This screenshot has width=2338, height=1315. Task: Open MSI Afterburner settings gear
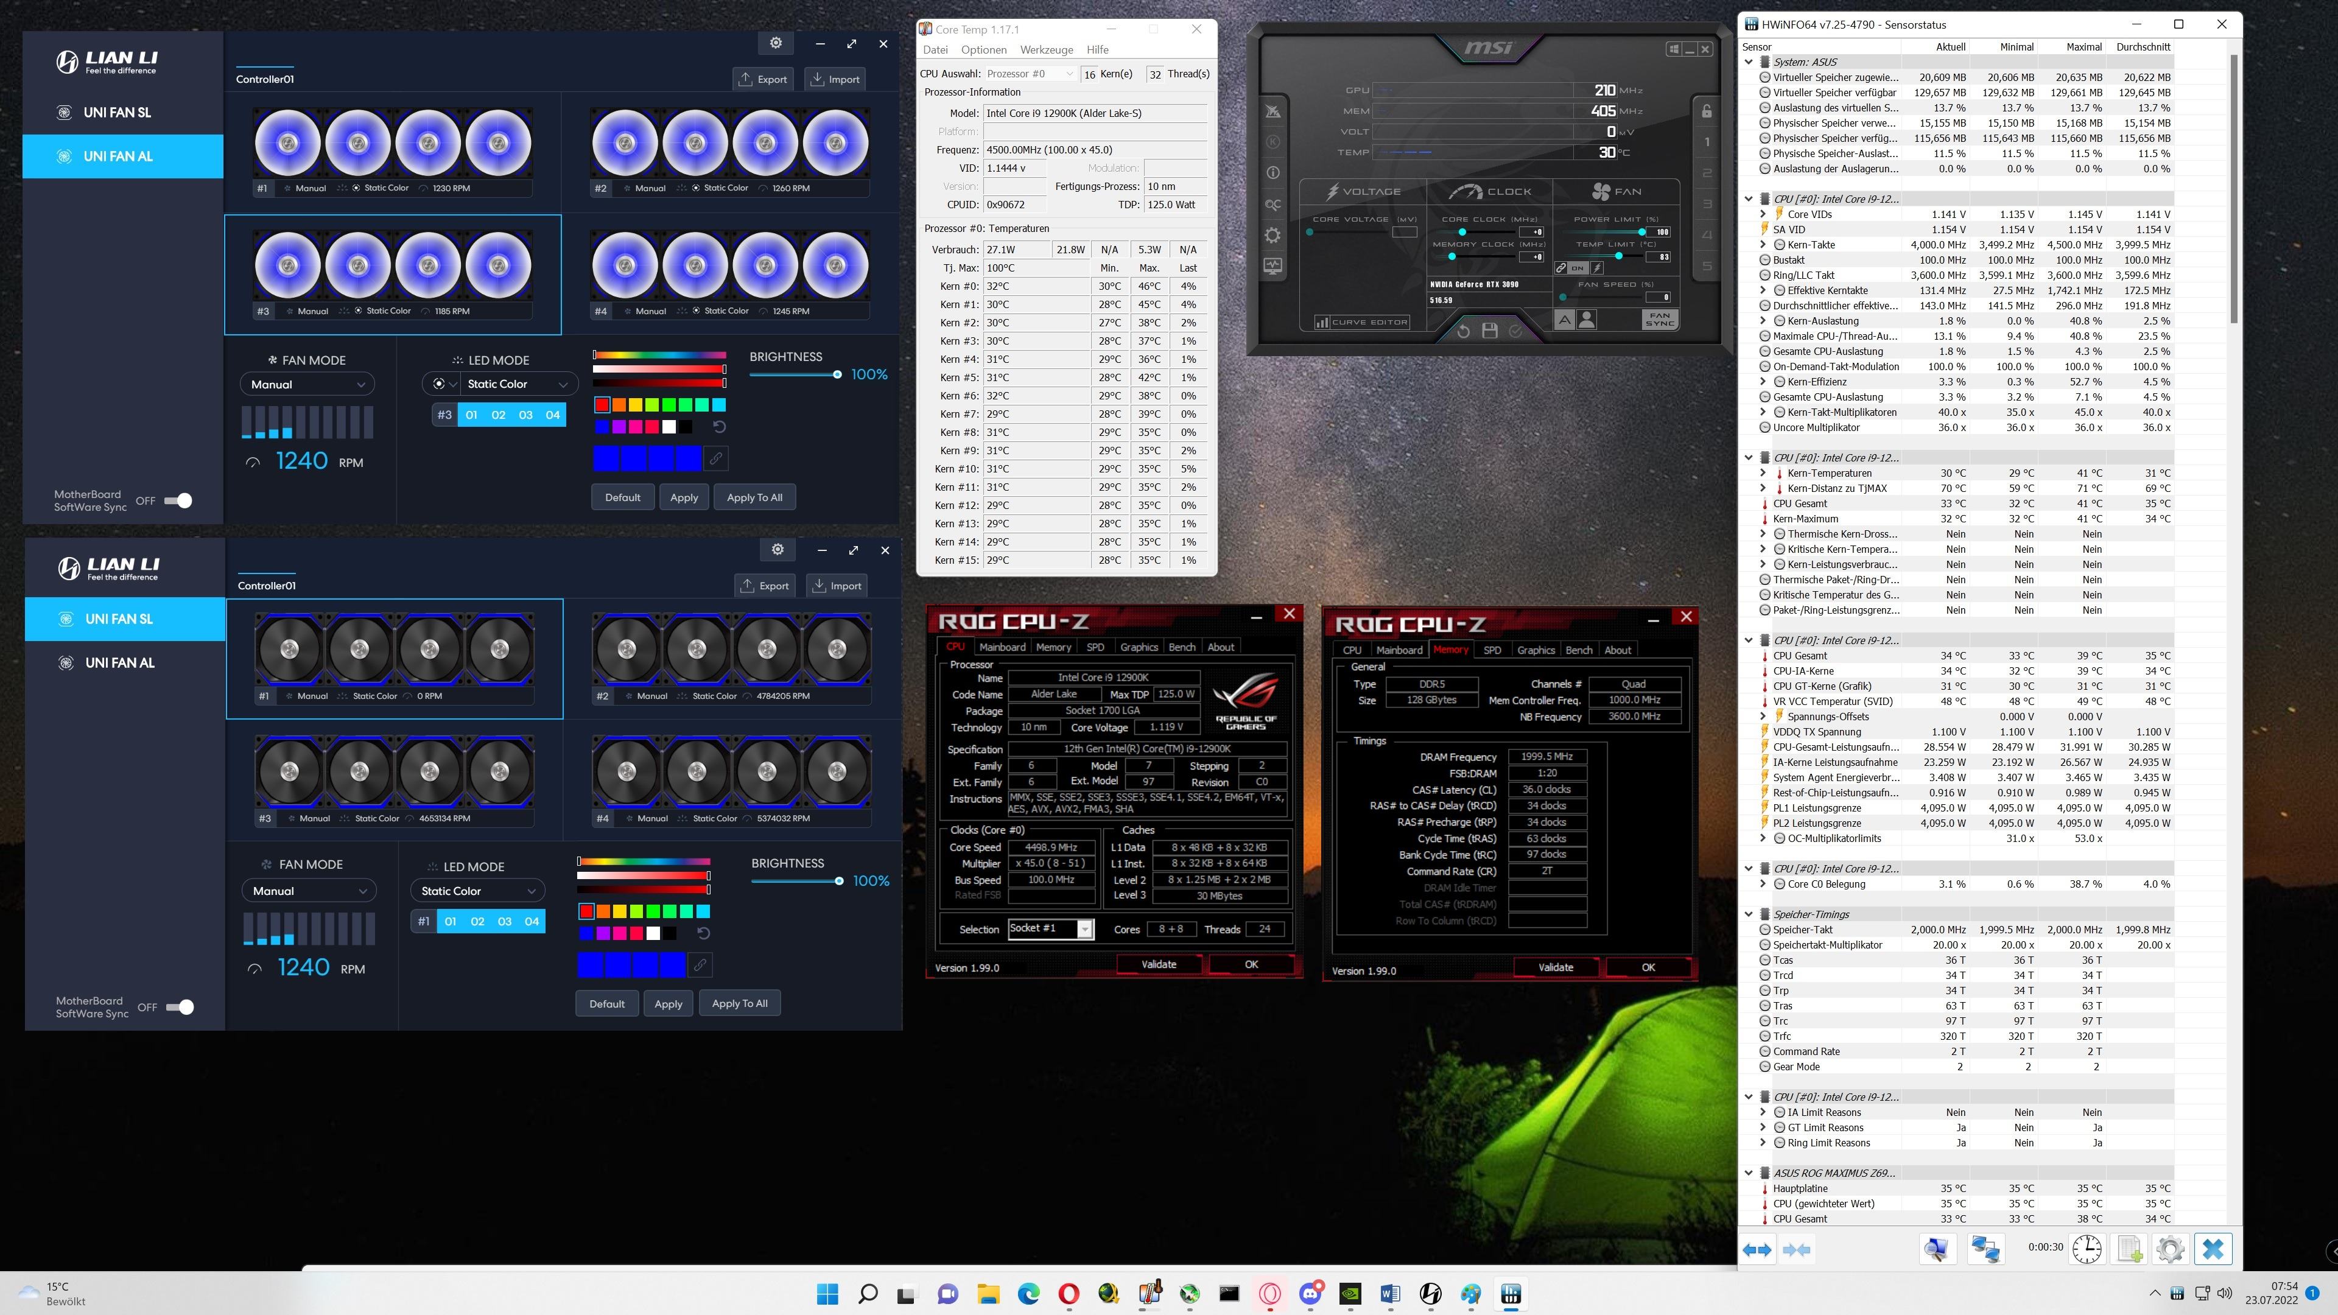click(1273, 235)
